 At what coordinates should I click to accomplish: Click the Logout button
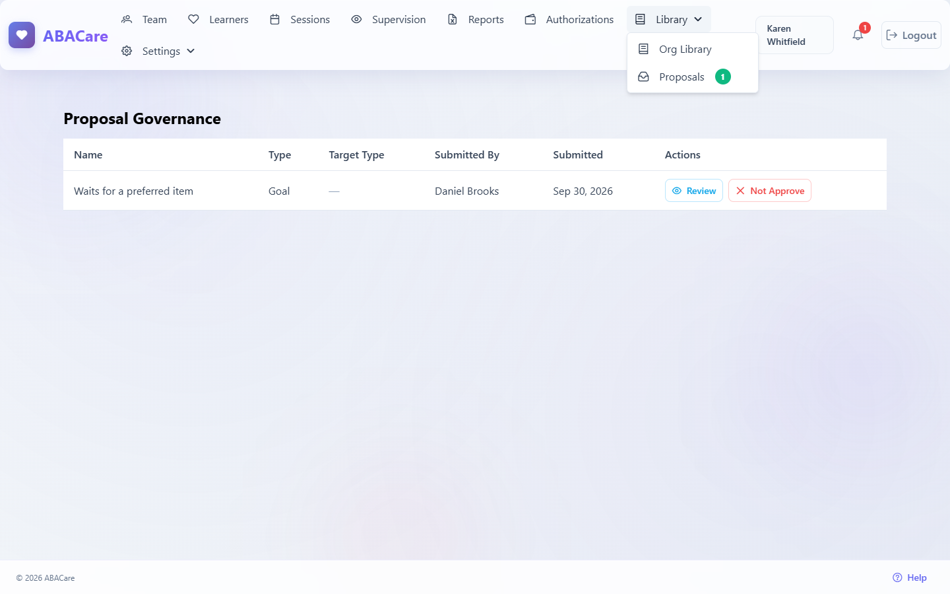(x=911, y=35)
